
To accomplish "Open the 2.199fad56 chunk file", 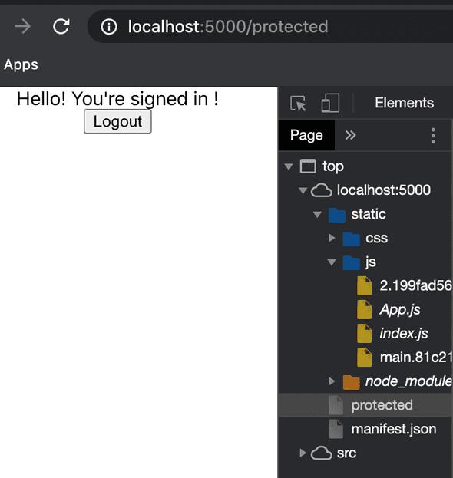I will tap(416, 285).
